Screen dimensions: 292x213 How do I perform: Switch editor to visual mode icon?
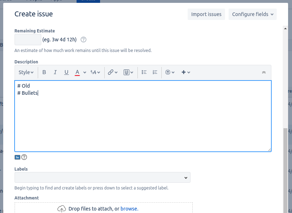pyautogui.click(x=17, y=157)
